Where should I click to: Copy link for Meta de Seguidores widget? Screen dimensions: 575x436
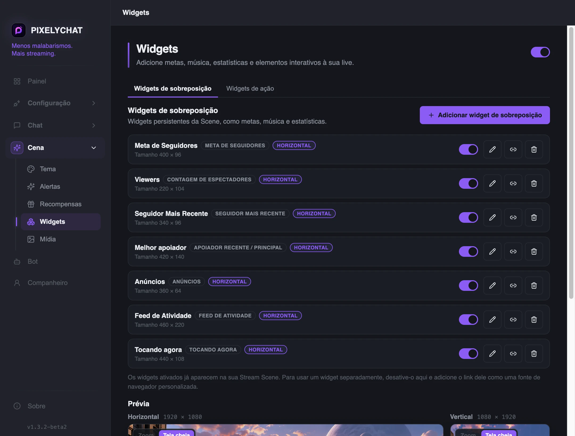point(513,149)
